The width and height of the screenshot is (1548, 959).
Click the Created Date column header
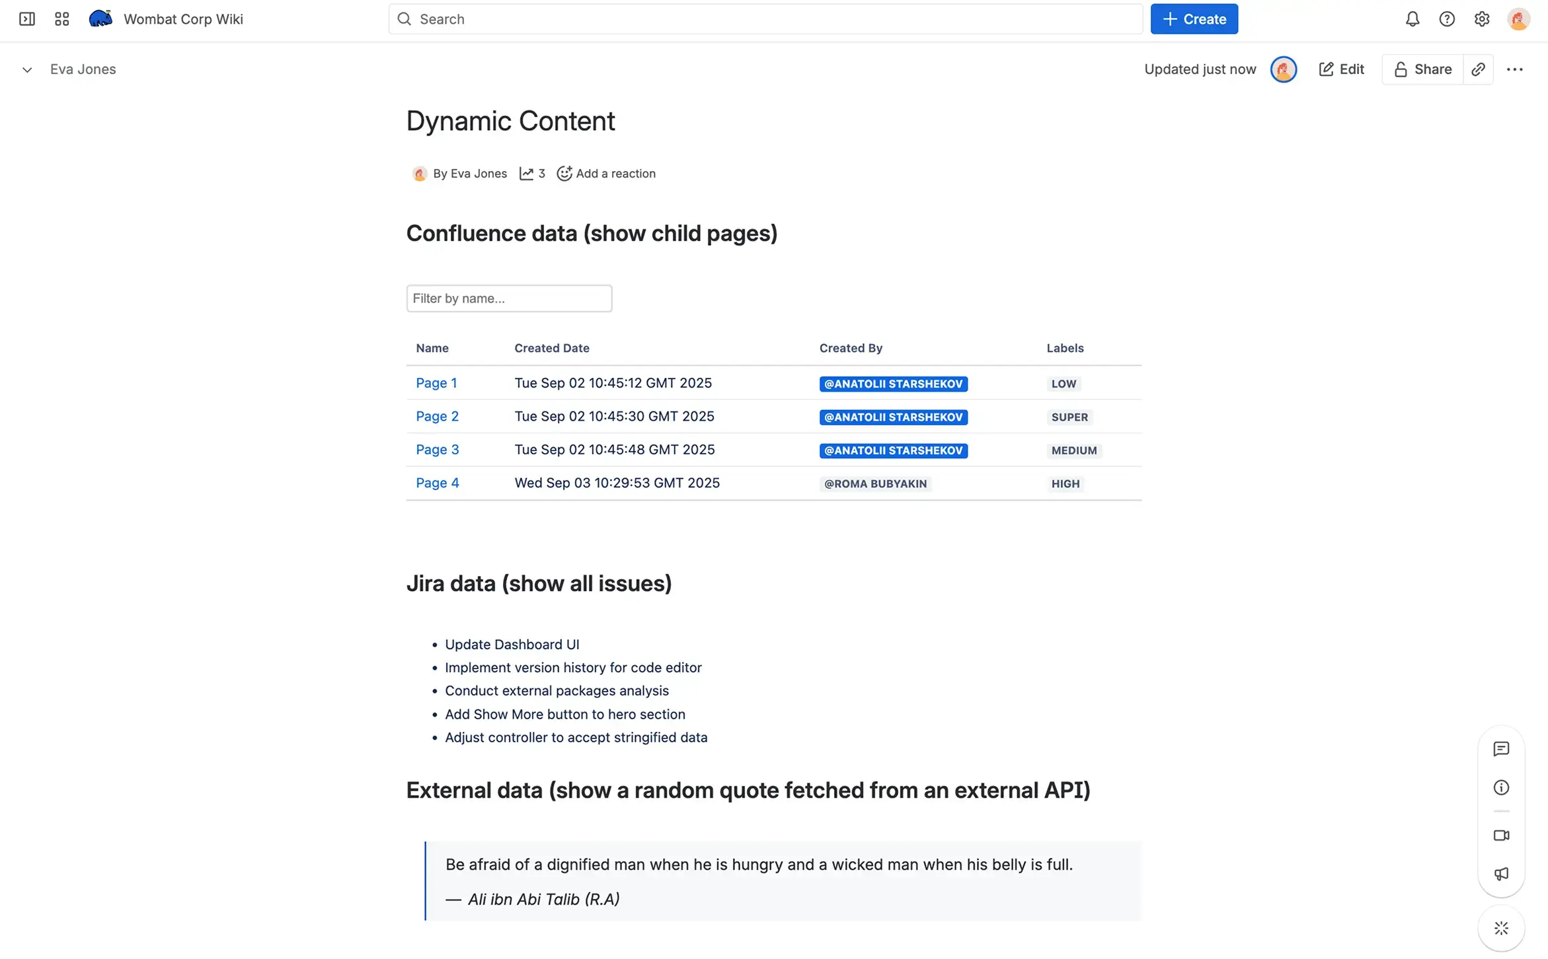pyautogui.click(x=552, y=348)
